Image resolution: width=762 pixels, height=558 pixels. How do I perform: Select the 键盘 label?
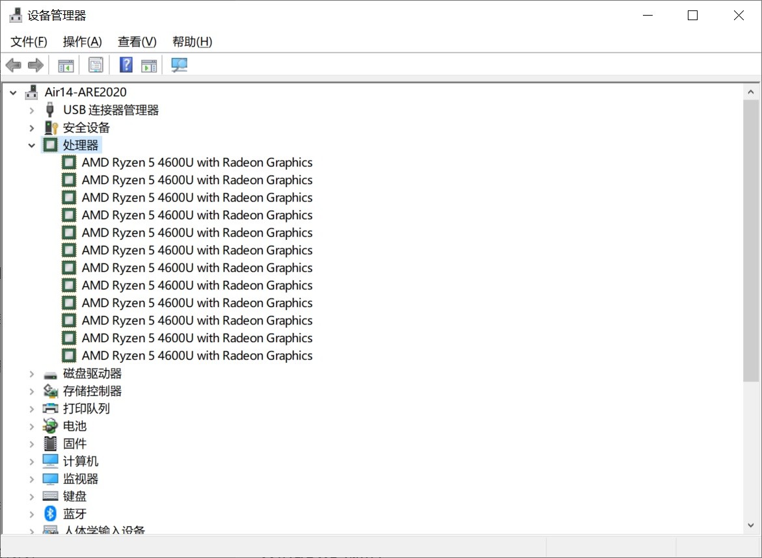pyautogui.click(x=75, y=496)
